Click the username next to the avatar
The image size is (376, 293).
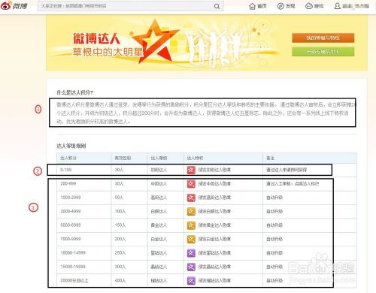pyautogui.click(x=356, y=6)
